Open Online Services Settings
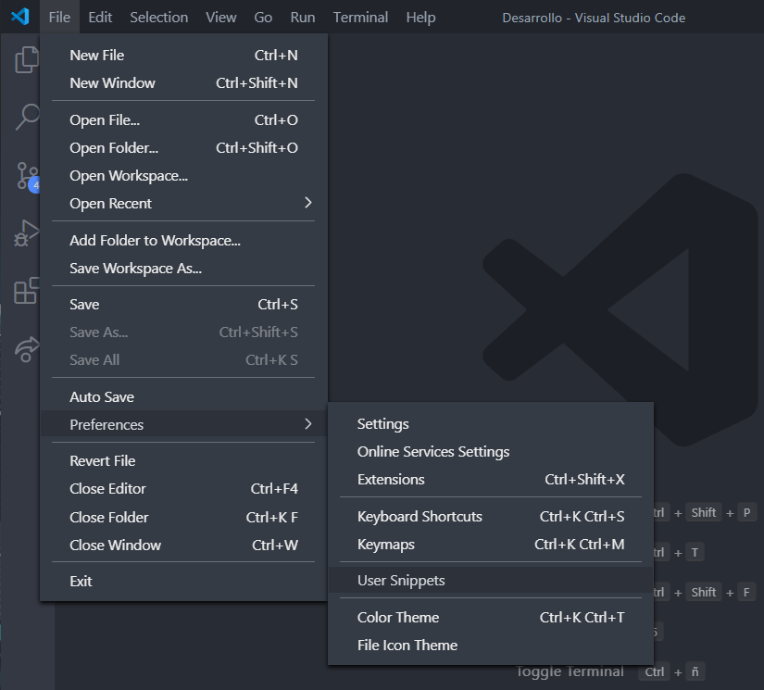Image resolution: width=764 pixels, height=690 pixels. click(x=491, y=451)
